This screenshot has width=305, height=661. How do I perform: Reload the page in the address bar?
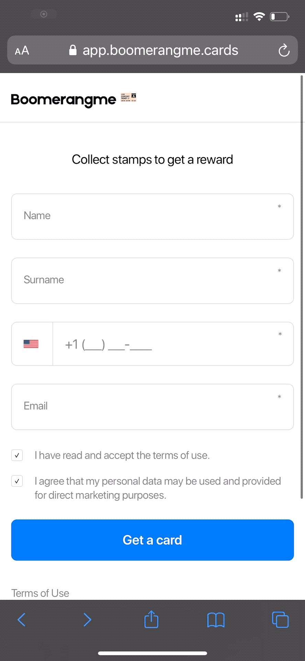pyautogui.click(x=284, y=51)
